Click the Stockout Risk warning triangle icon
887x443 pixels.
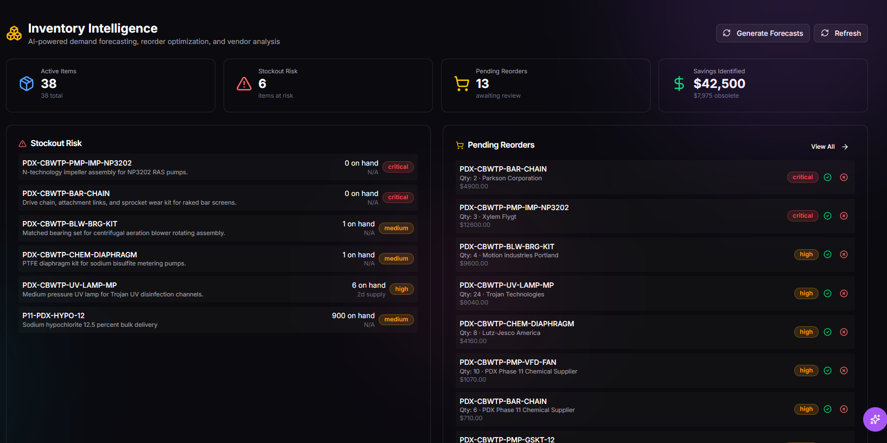point(244,84)
